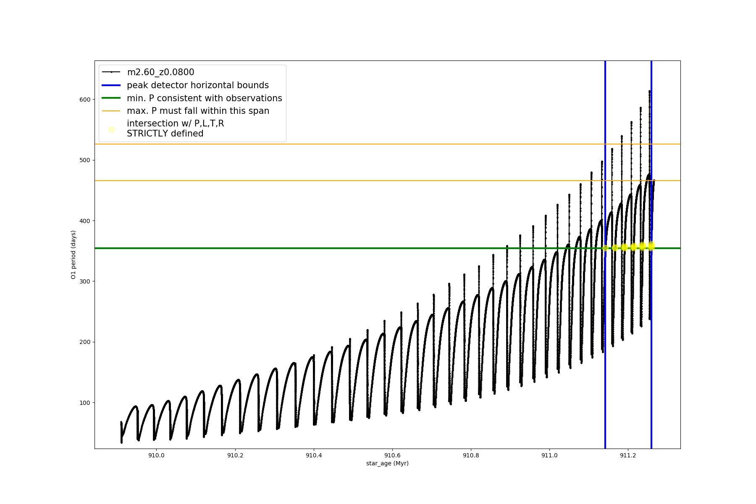
Task: Click the 100 tick label on the y-axis
Action: [x=85, y=403]
